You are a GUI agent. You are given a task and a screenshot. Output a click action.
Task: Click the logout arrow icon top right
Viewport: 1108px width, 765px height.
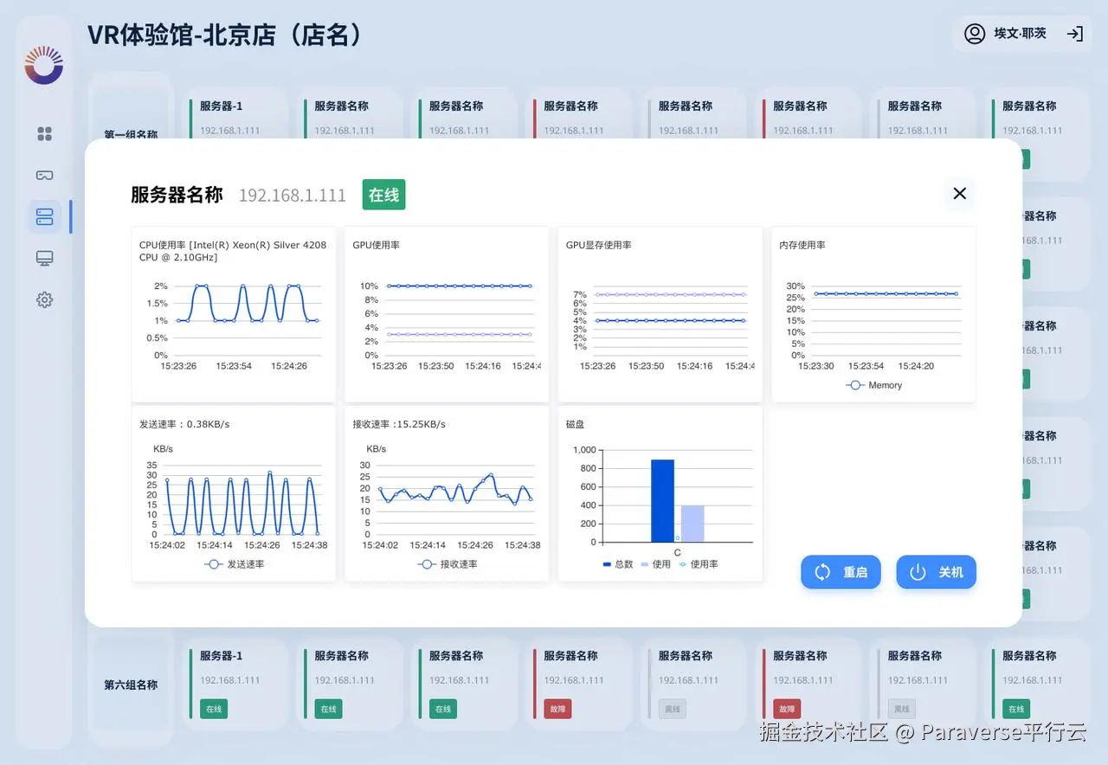[1074, 35]
